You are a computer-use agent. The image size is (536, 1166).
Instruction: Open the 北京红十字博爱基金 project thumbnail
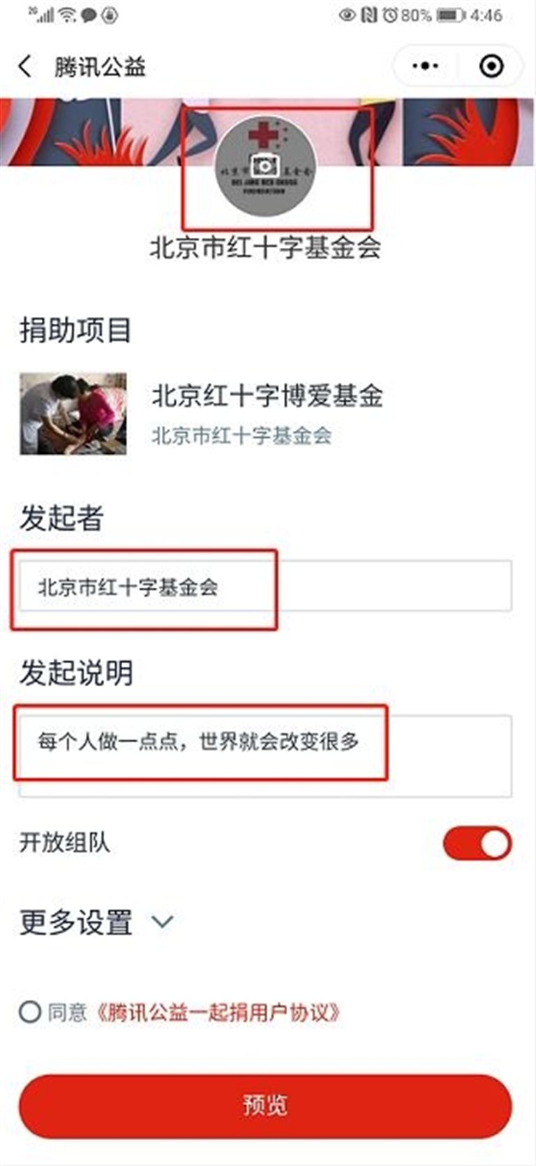point(73,413)
